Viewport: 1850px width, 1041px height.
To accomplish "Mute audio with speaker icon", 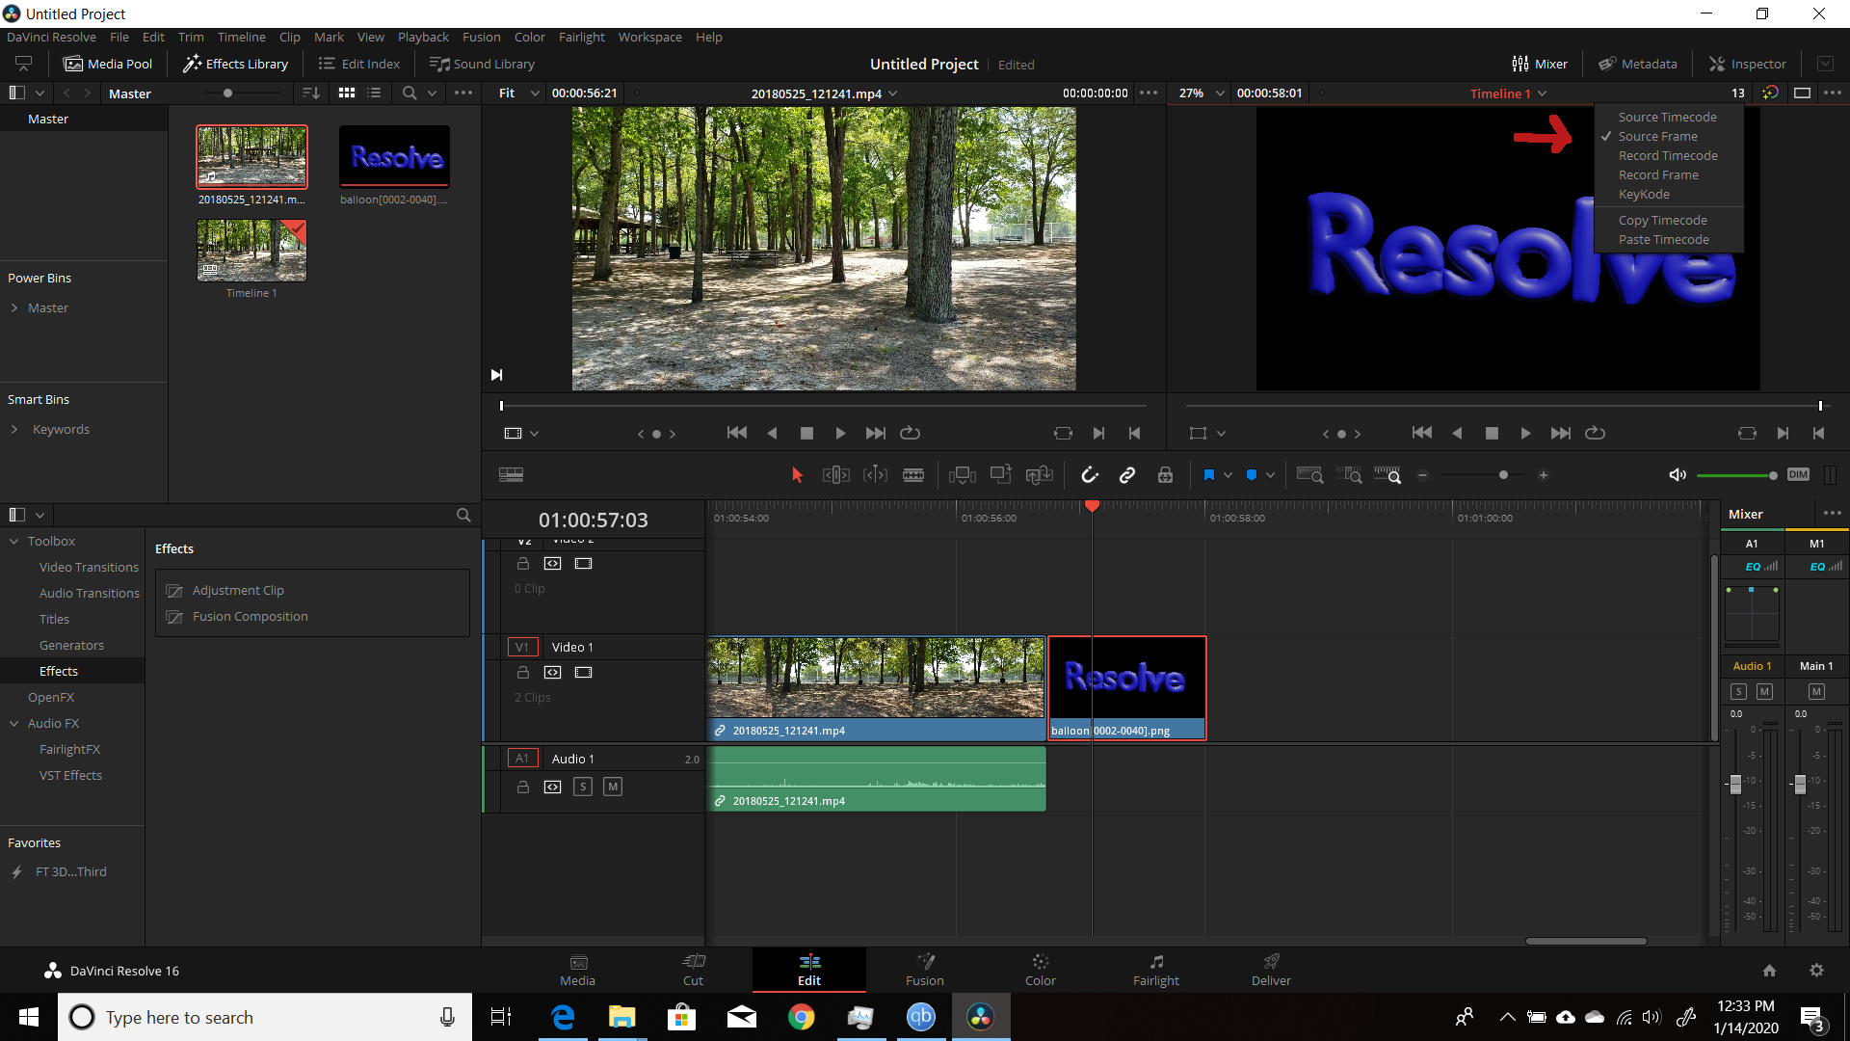I will pos(1678,475).
